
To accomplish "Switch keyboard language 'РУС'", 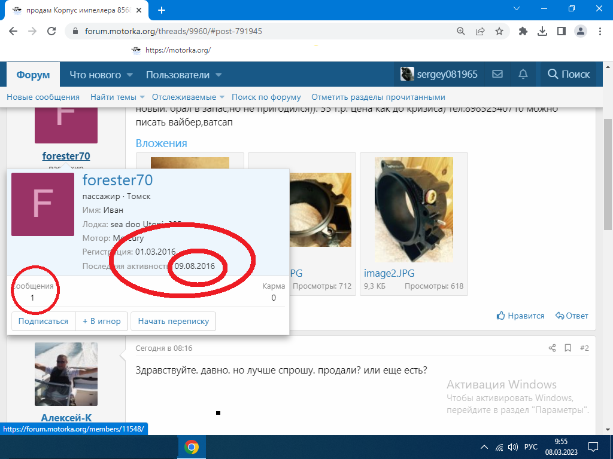I will click(x=530, y=447).
